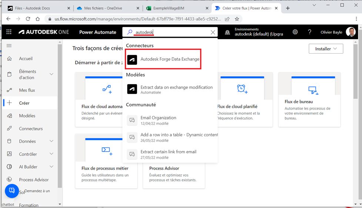Go back in browser

[x=8, y=19]
